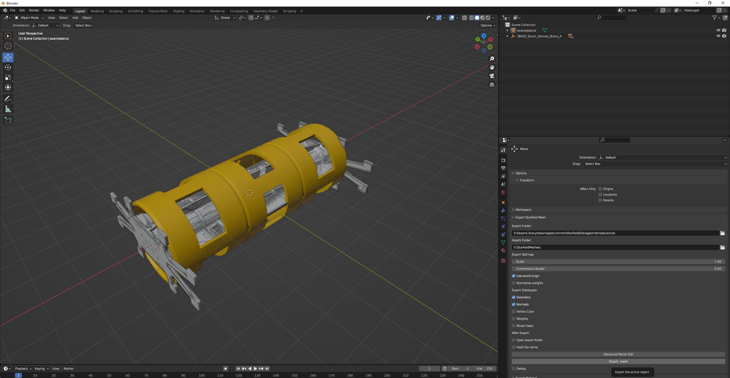Enable Weights export checkbox
Image resolution: width=730 pixels, height=378 pixels.
click(x=514, y=319)
